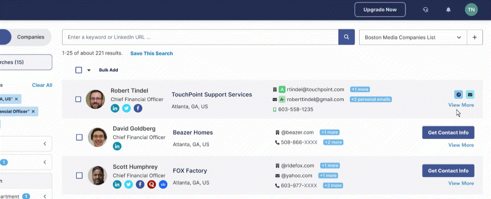491x199 pixels.
Task: Click Clear All filters
Action: (x=42, y=85)
